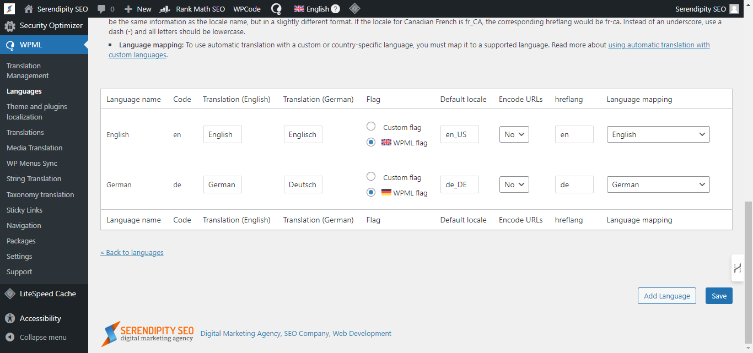
Task: Edit the de_DE default locale field
Action: click(x=460, y=184)
